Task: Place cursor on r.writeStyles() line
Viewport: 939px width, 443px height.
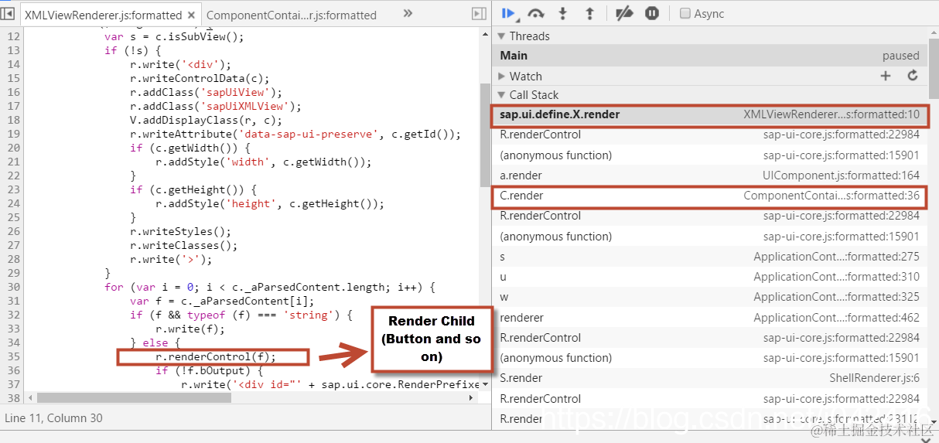Action: 180,231
